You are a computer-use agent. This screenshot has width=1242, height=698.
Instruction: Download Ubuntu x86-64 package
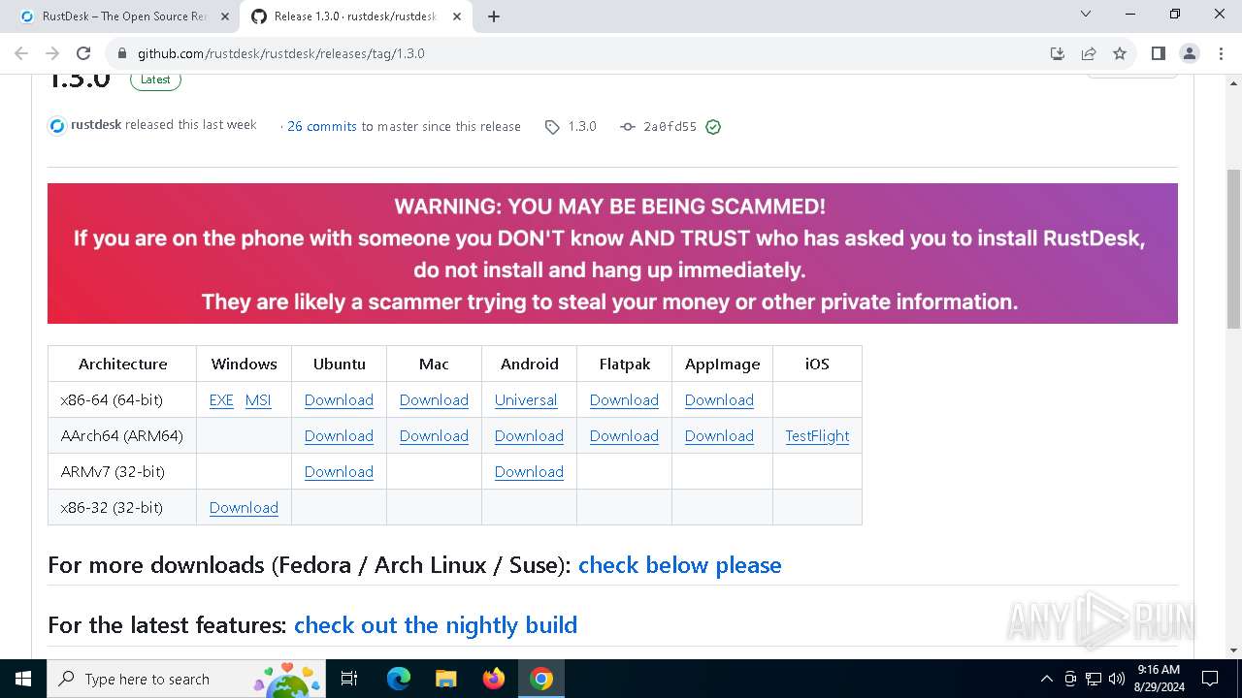[339, 400]
